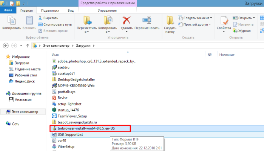The width and height of the screenshot is (264, 151).
Task: Cut selection with Вырезать scissors
Action: coord(48,18)
